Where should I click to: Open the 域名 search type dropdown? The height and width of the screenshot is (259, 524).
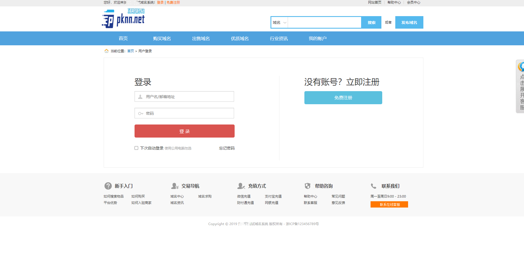point(279,23)
